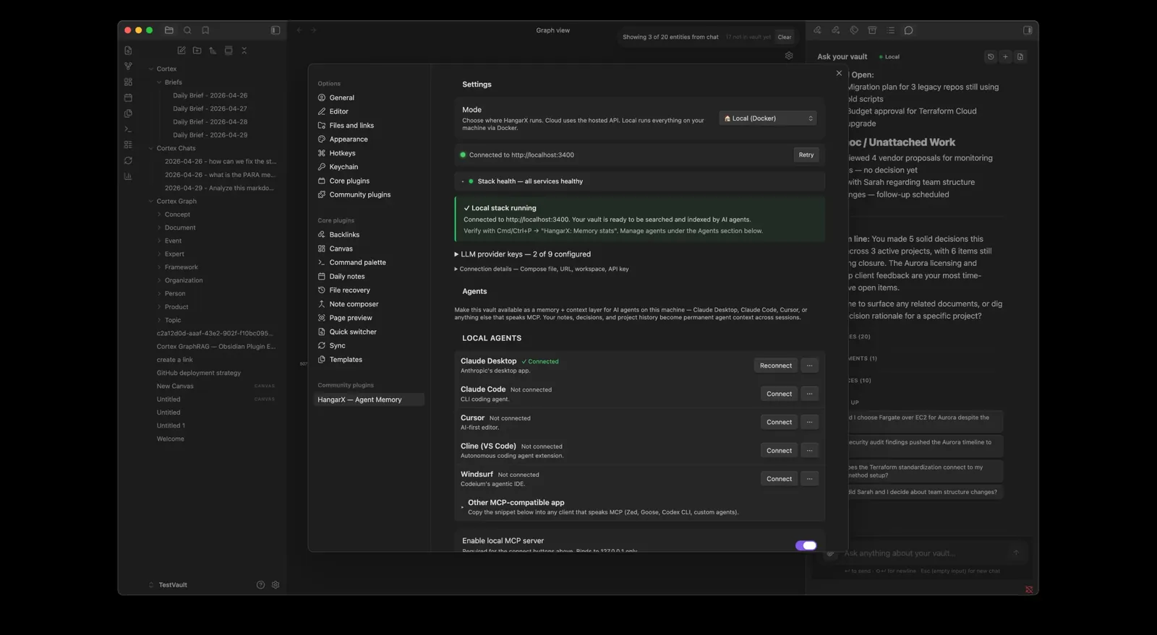Open the Files and links settings tab
1157x635 pixels.
click(x=351, y=126)
